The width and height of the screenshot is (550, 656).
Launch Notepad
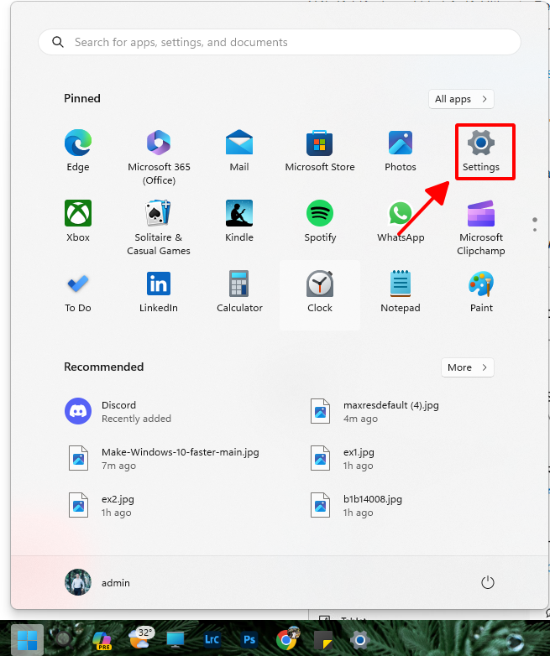click(x=401, y=292)
